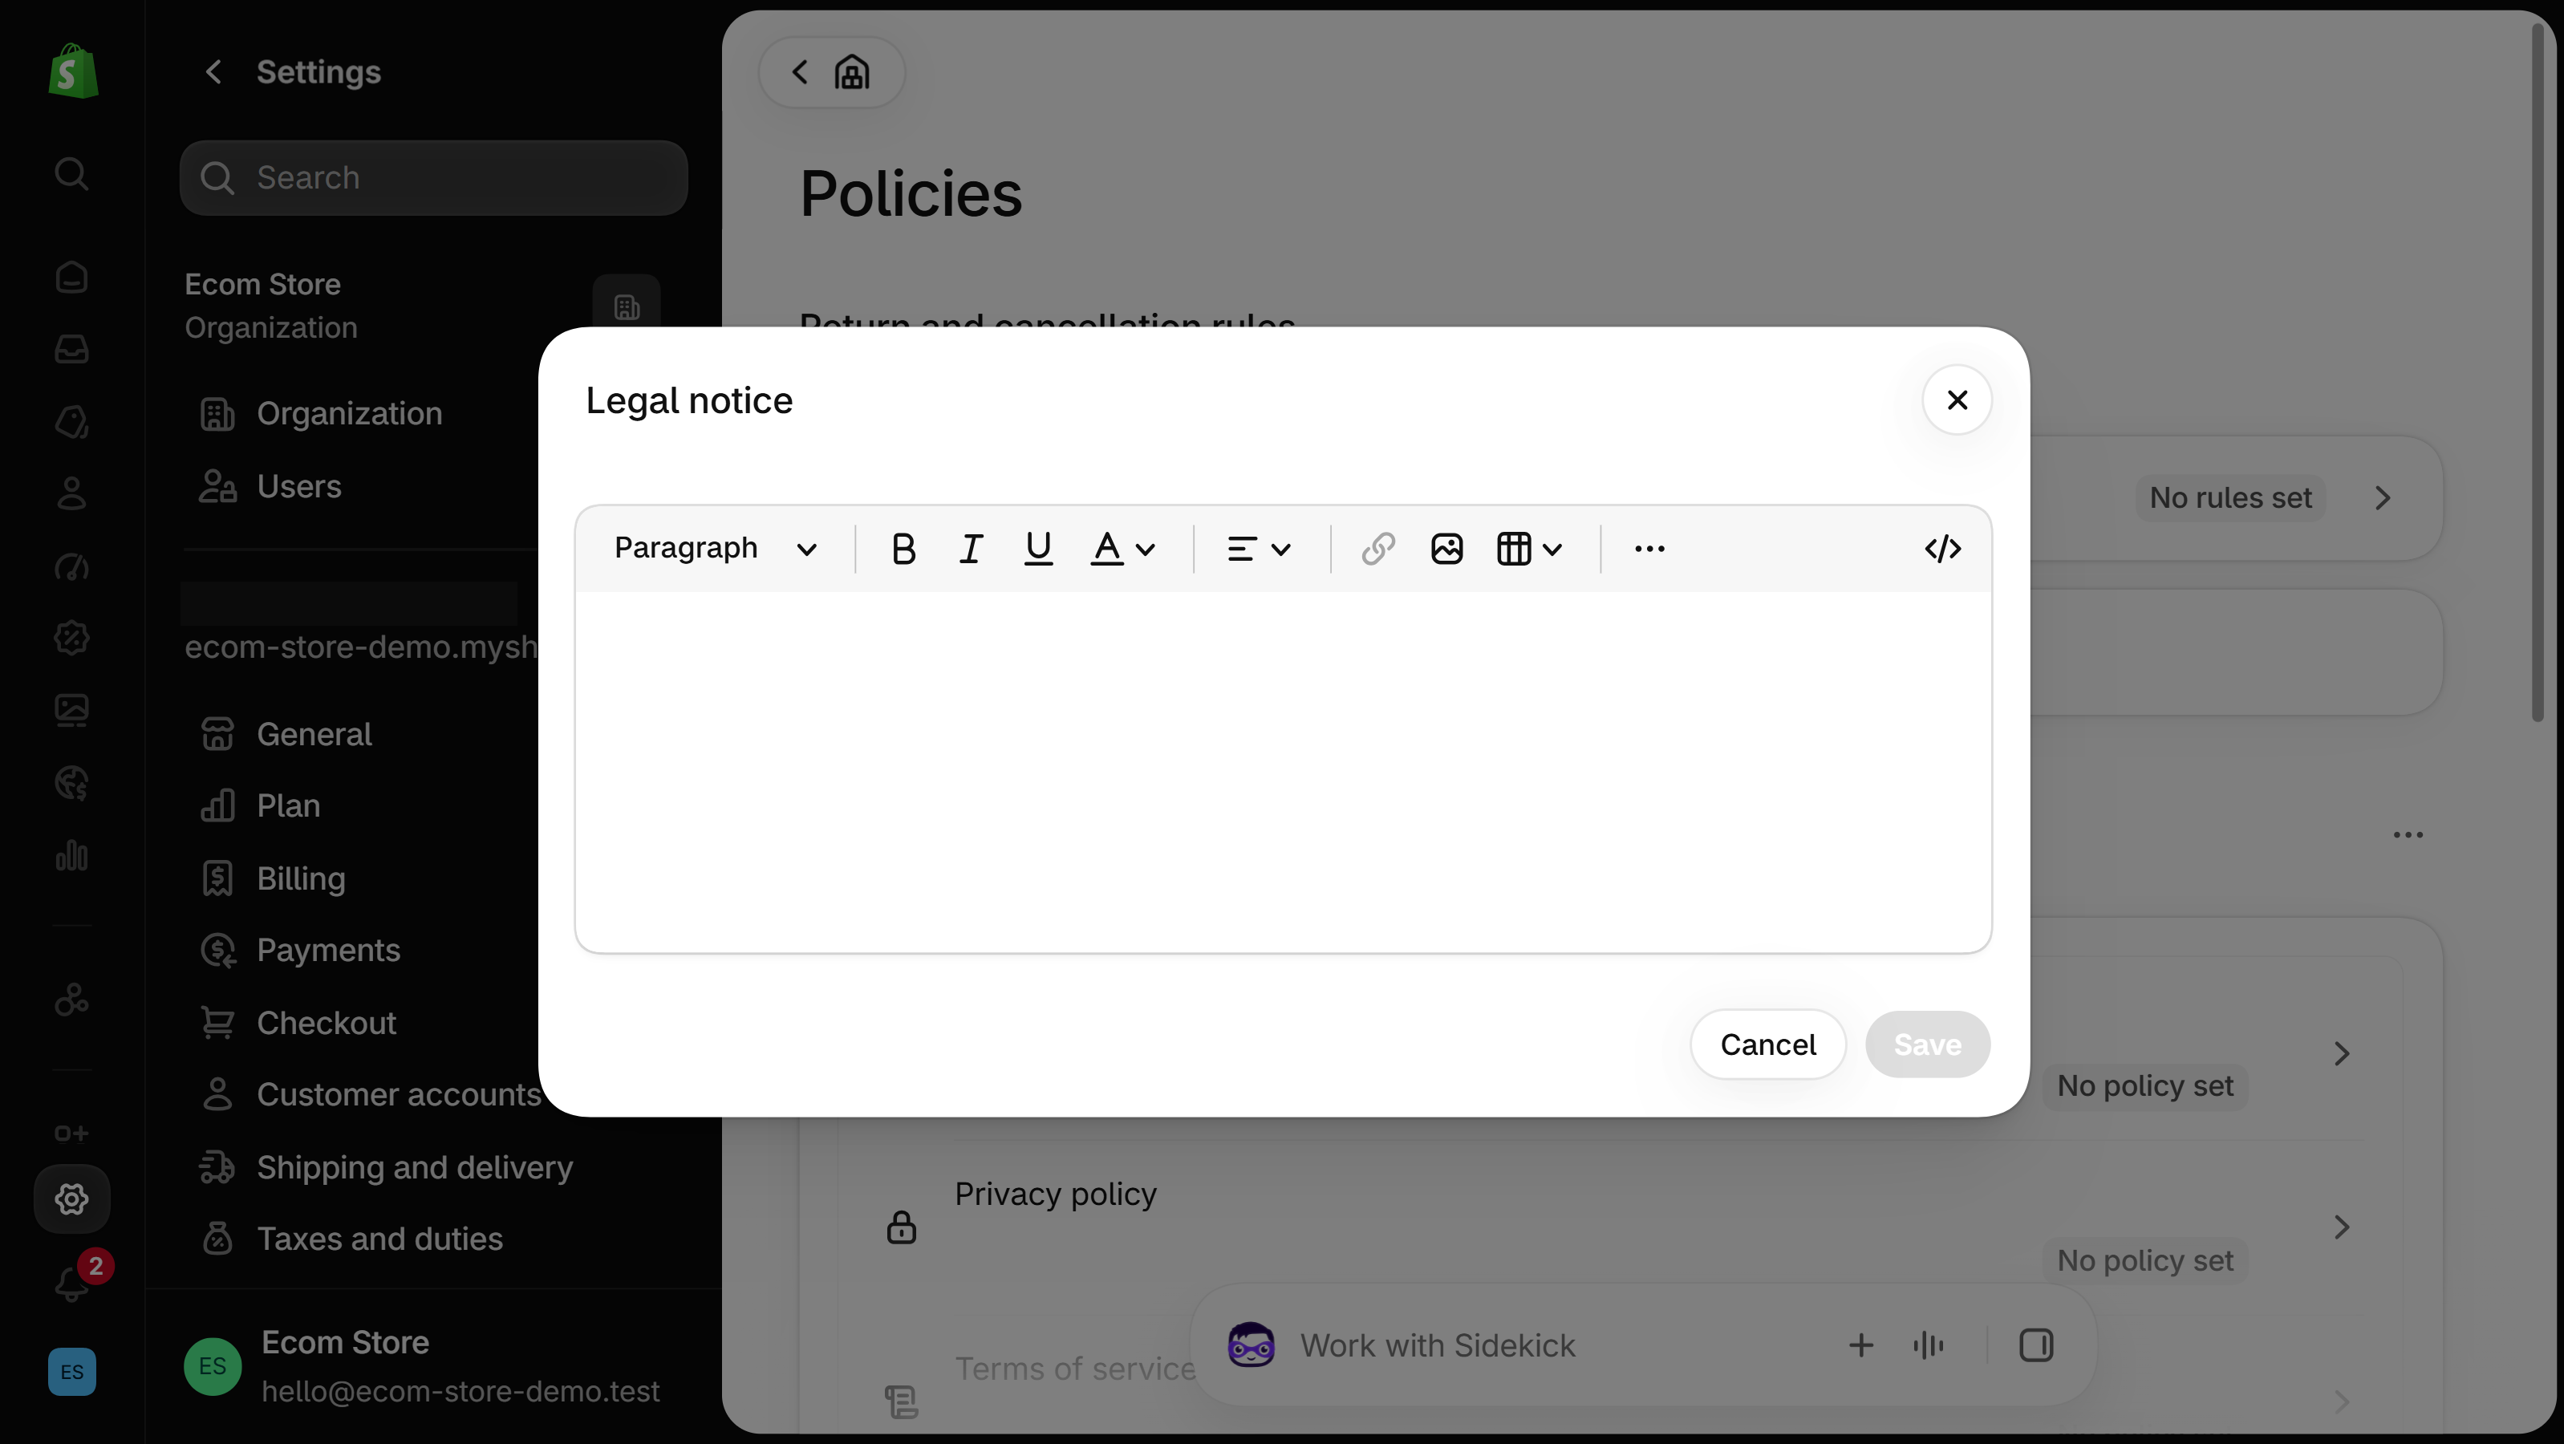Toggle underline formatting in the editor
The width and height of the screenshot is (2564, 1444).
(1038, 549)
